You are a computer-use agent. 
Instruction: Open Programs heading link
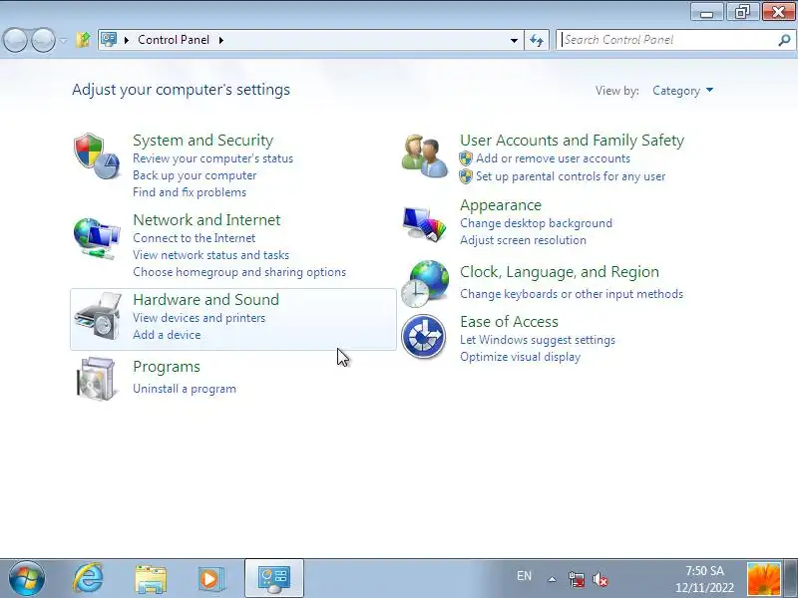click(167, 367)
